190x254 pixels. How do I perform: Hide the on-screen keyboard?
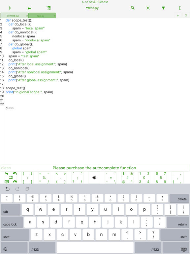tap(176, 247)
